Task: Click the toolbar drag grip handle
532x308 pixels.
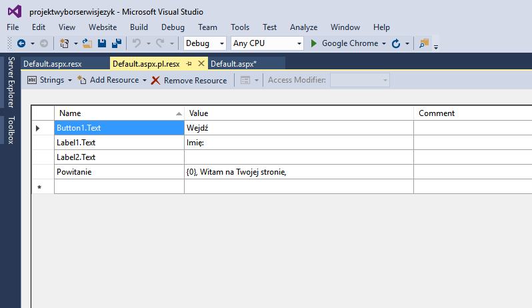Action: [x=10, y=43]
